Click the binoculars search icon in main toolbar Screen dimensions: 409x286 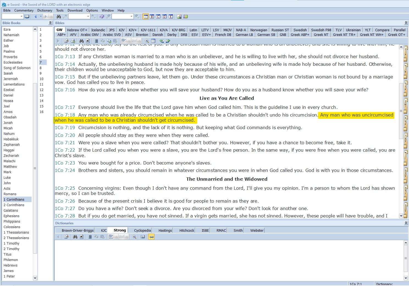click(59, 16)
